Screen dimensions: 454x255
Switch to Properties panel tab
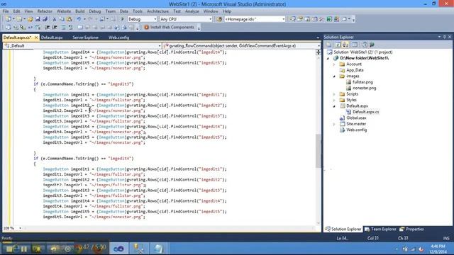point(411,229)
